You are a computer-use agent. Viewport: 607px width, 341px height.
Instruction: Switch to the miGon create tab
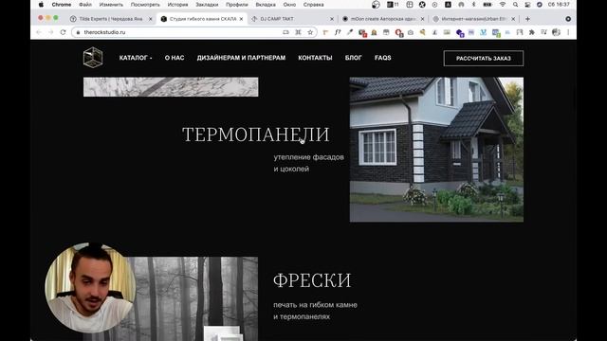[x=382, y=19]
